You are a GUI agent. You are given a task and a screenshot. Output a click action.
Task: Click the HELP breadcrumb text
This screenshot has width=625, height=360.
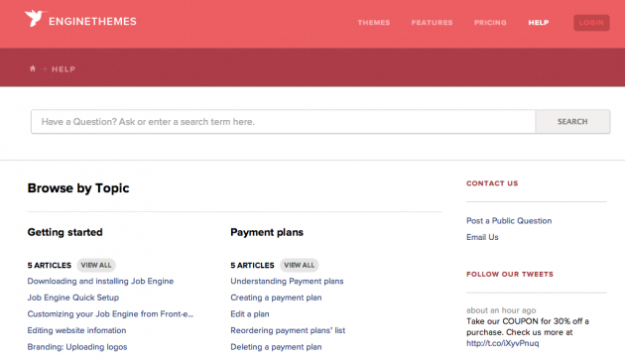pyautogui.click(x=63, y=69)
